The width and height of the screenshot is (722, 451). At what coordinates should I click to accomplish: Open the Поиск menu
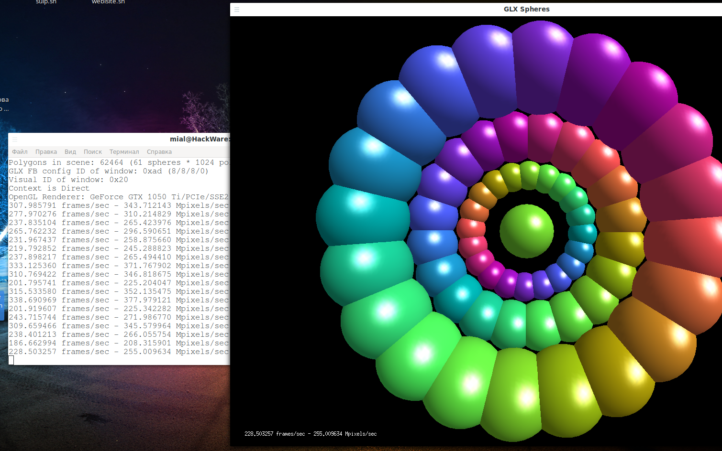pyautogui.click(x=93, y=152)
